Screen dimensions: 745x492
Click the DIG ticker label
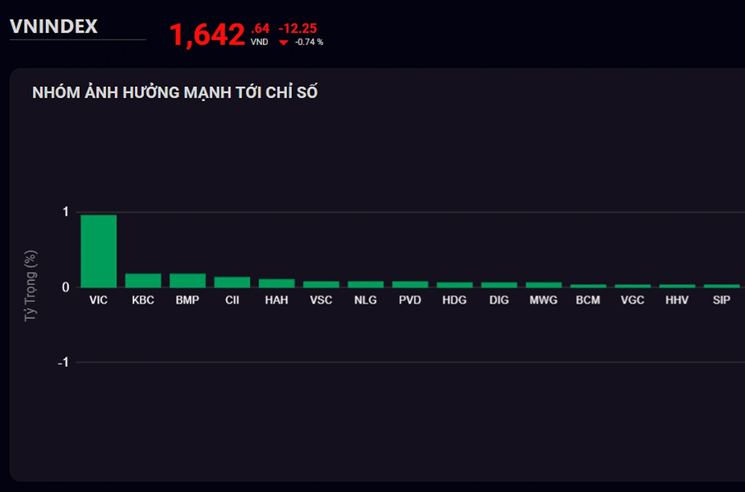click(x=498, y=301)
